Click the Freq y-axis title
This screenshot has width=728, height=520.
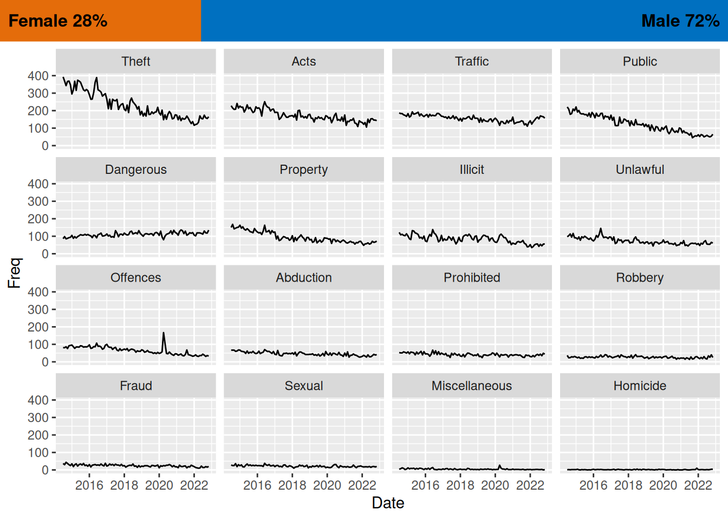(15, 273)
